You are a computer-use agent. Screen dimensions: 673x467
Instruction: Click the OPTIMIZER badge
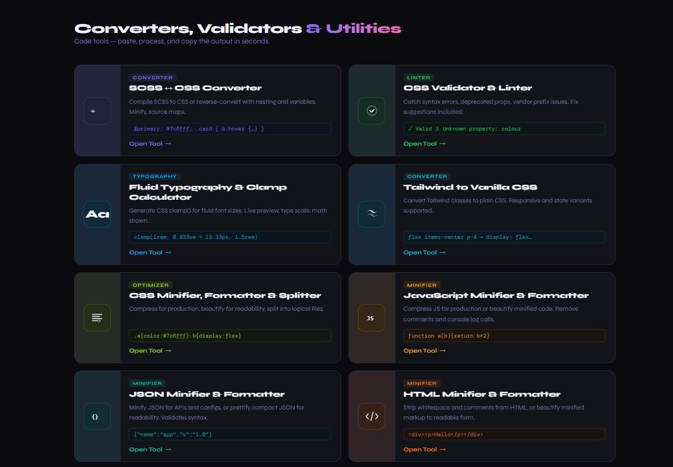tap(151, 285)
